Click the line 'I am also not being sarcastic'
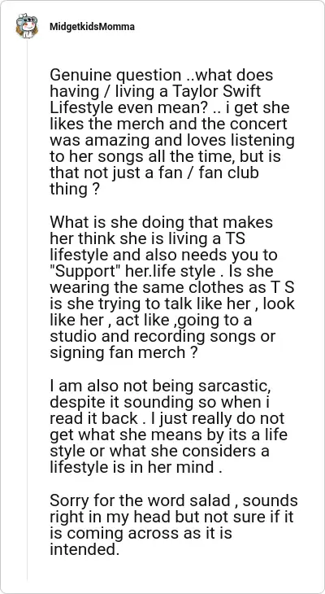Viewport: 325px width, 594px height. click(x=161, y=386)
